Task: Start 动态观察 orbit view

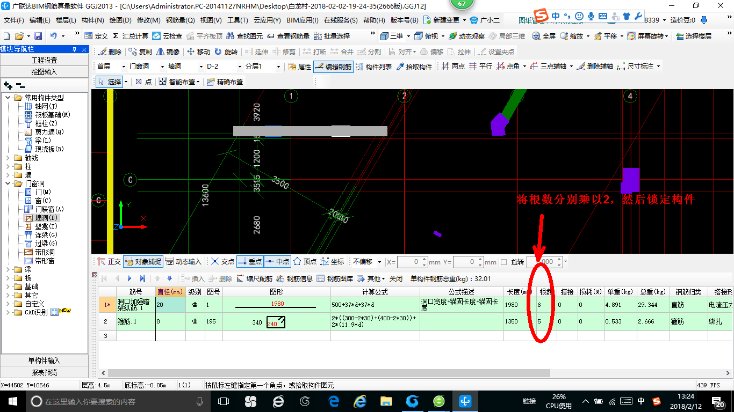Action: [466, 36]
